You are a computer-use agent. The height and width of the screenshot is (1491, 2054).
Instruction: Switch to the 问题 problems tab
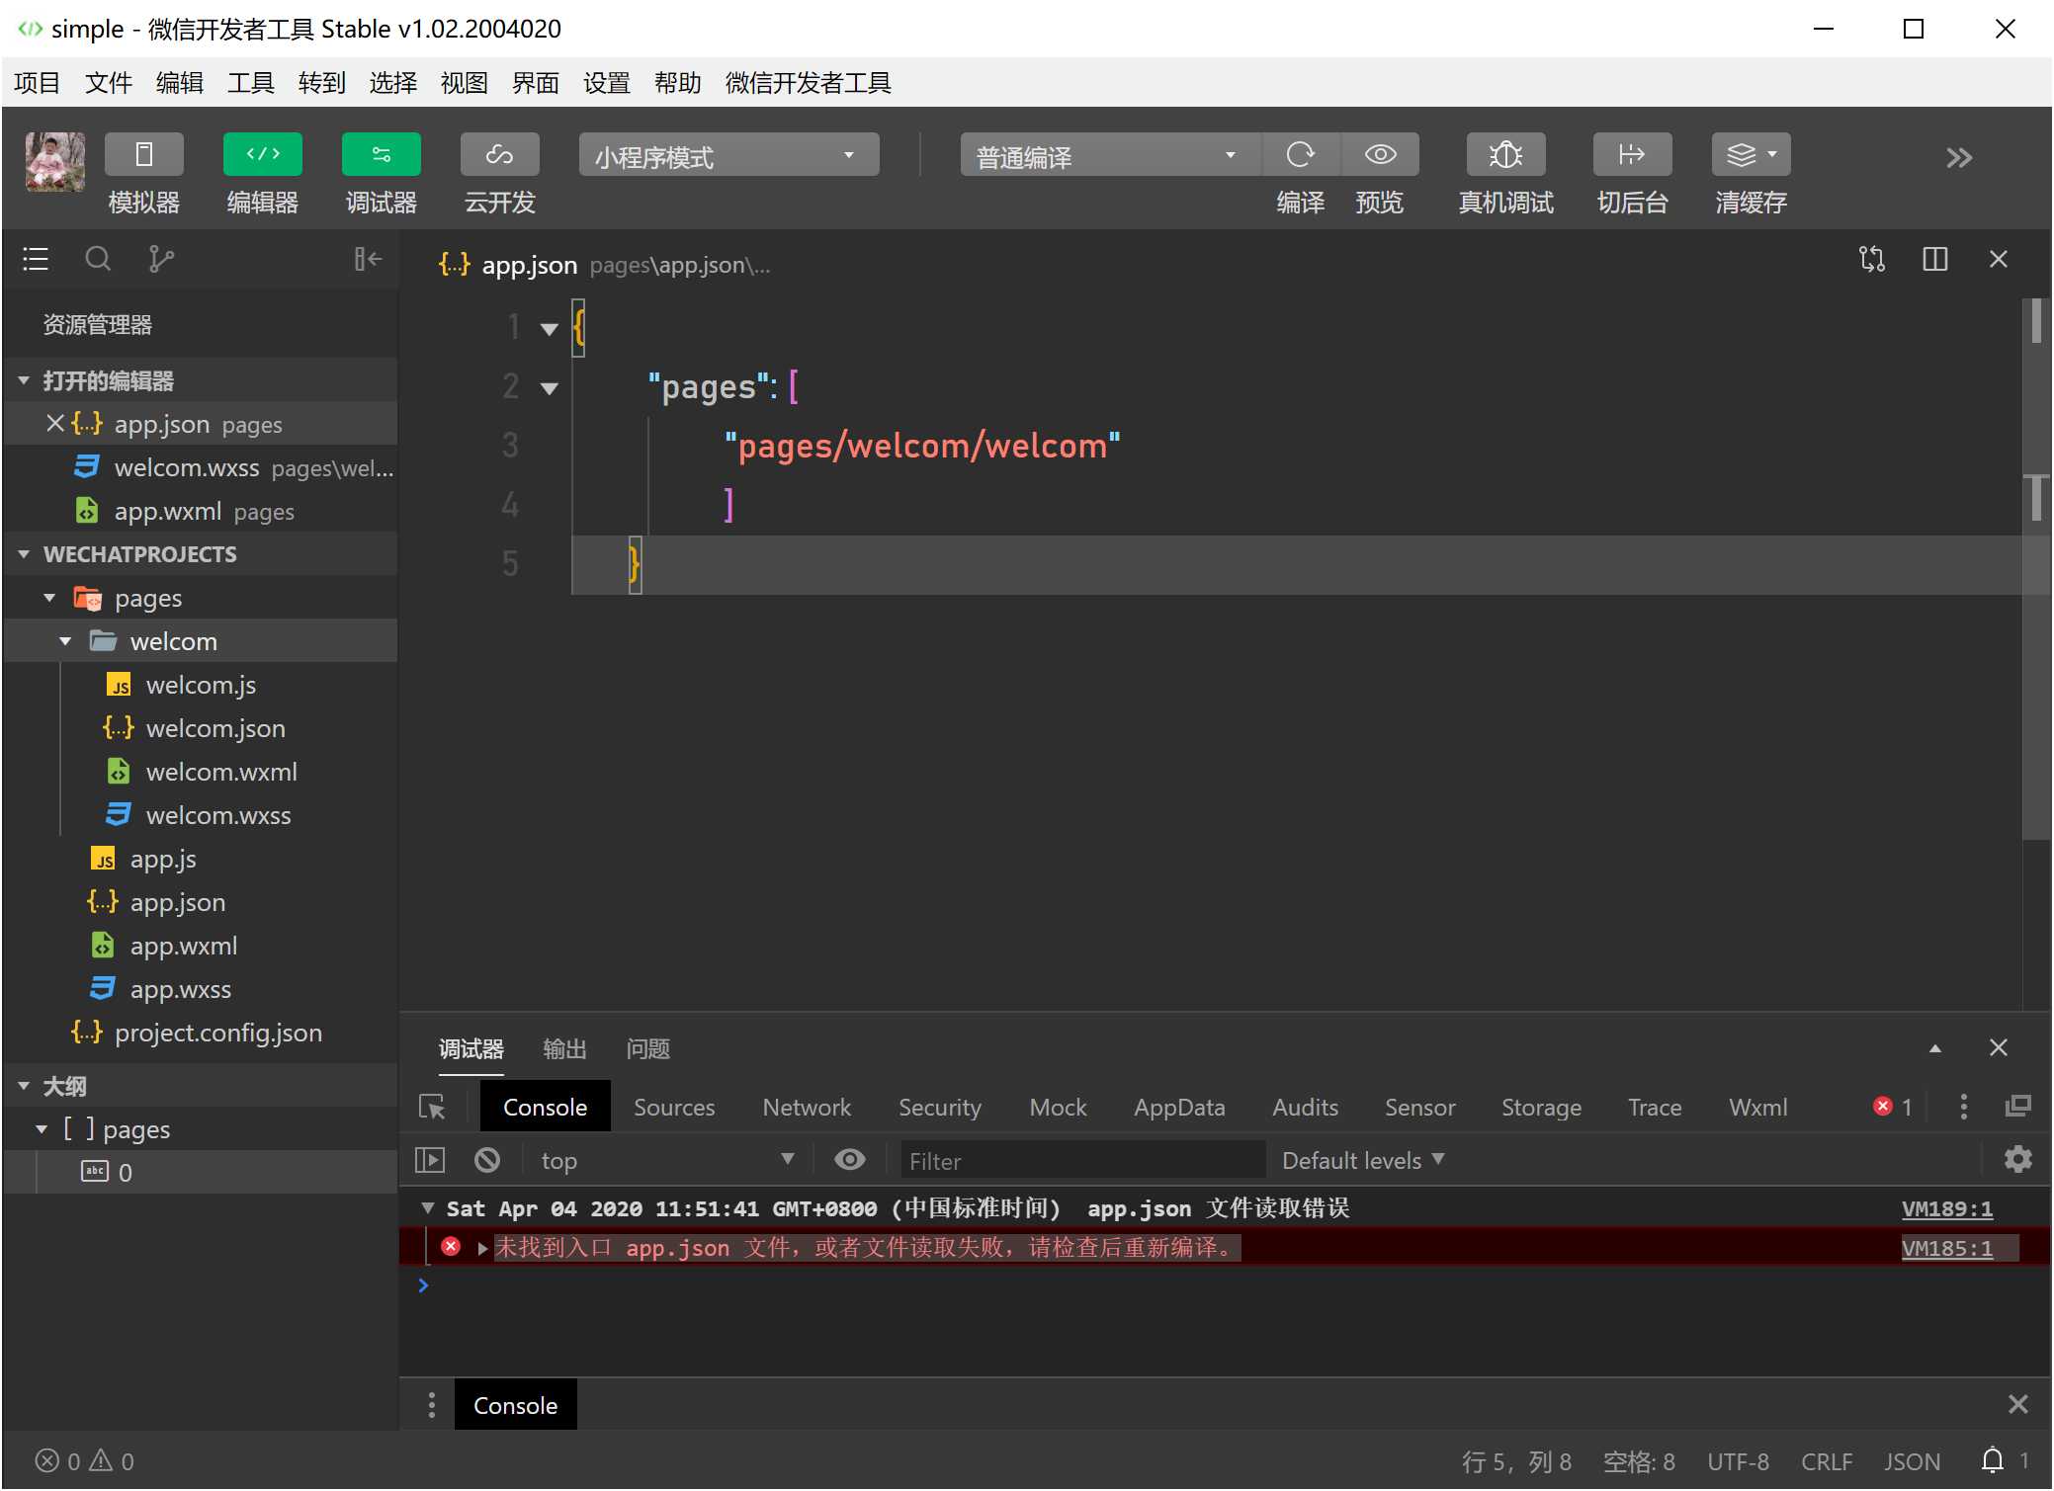click(x=648, y=1048)
